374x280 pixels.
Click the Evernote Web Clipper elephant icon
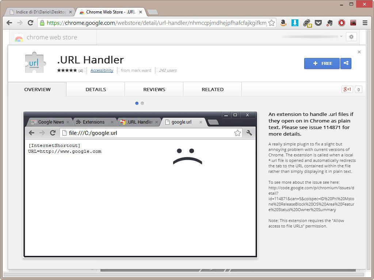(x=330, y=23)
